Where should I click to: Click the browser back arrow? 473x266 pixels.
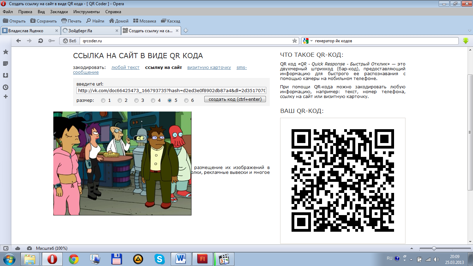[19, 41]
